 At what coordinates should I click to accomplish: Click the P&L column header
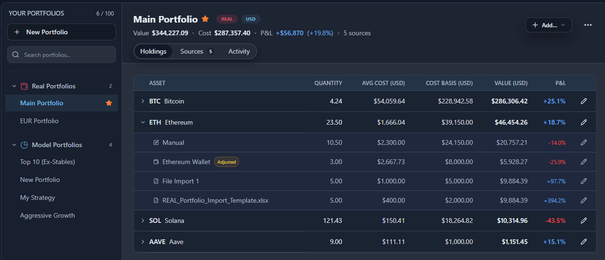pos(560,83)
